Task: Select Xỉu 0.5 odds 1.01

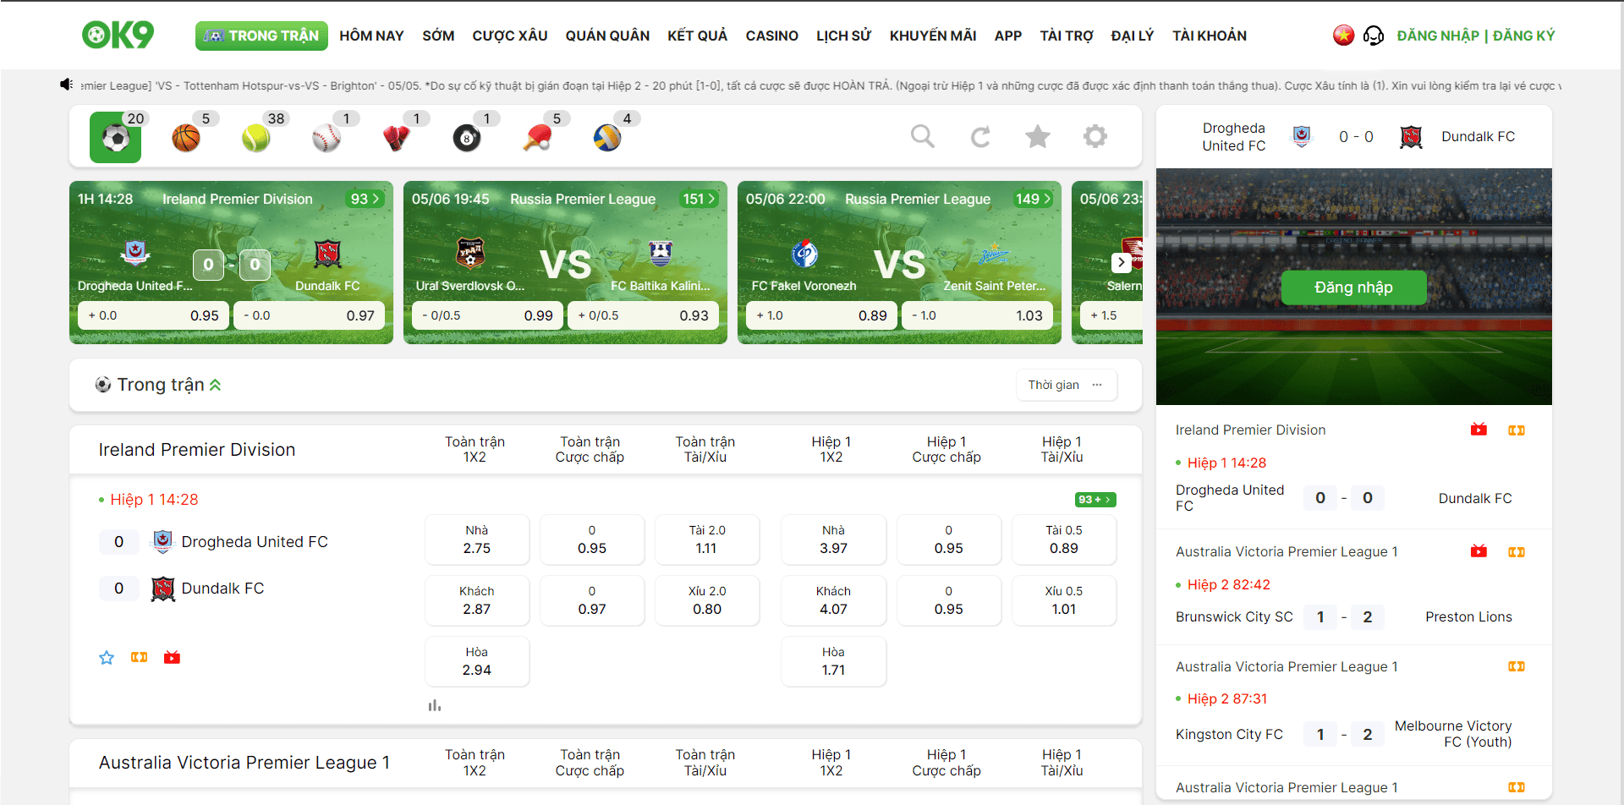Action: [x=1064, y=600]
